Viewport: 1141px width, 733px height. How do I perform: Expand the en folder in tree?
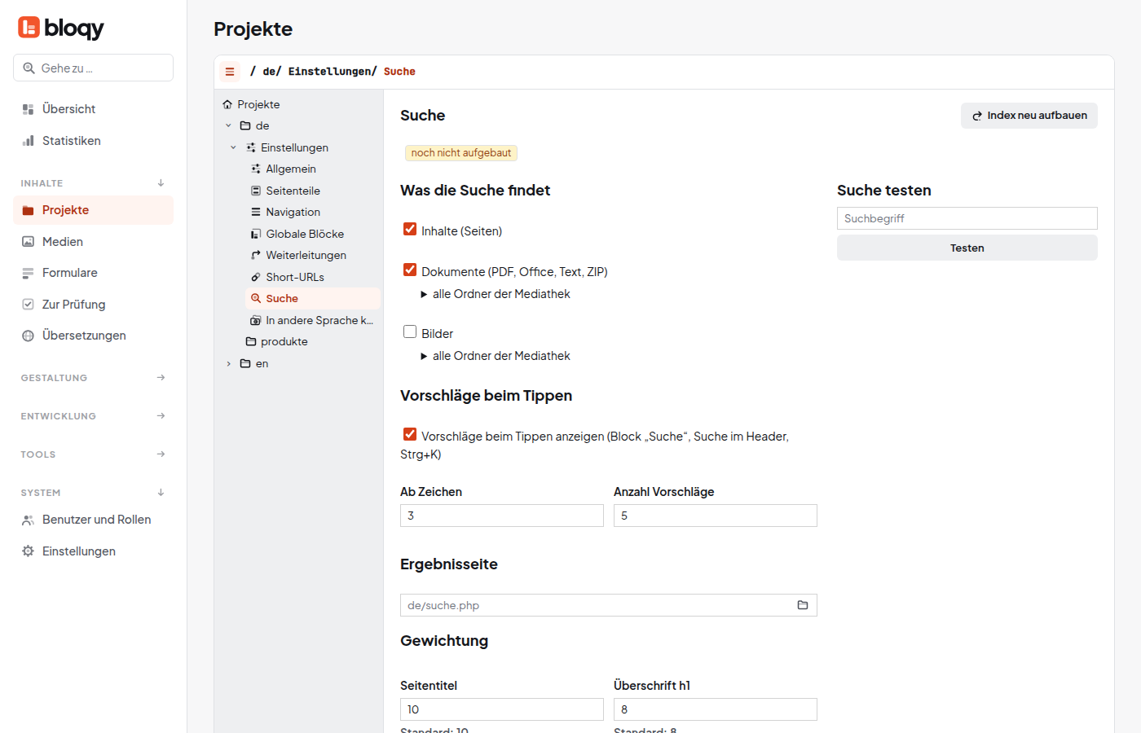pyautogui.click(x=228, y=363)
